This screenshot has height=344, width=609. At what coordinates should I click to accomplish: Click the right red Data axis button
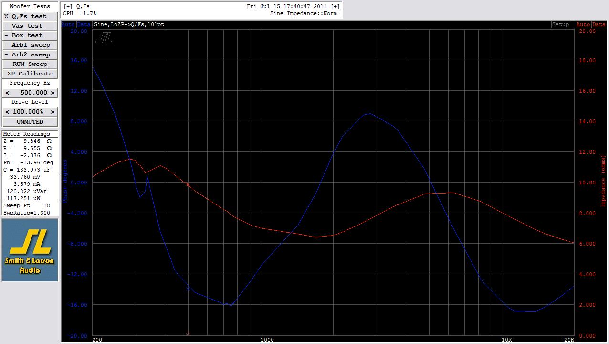click(x=599, y=24)
